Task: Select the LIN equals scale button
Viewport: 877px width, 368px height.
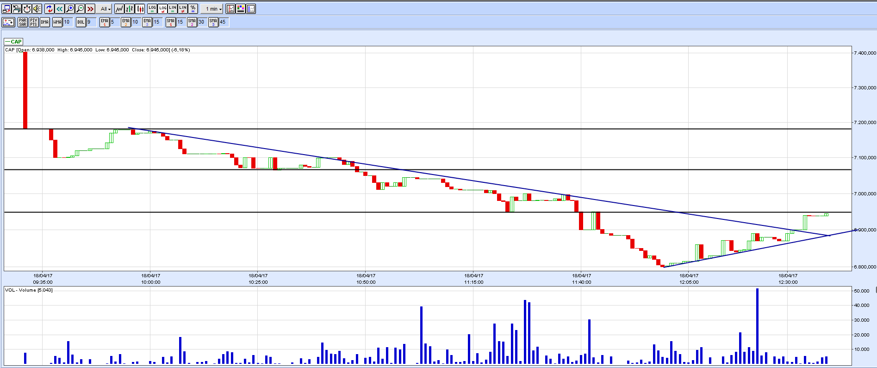Action: [173, 9]
